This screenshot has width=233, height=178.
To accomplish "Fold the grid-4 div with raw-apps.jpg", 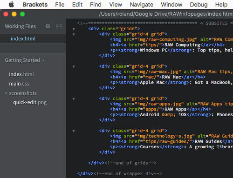I will pyautogui.click(x=74, y=99).
